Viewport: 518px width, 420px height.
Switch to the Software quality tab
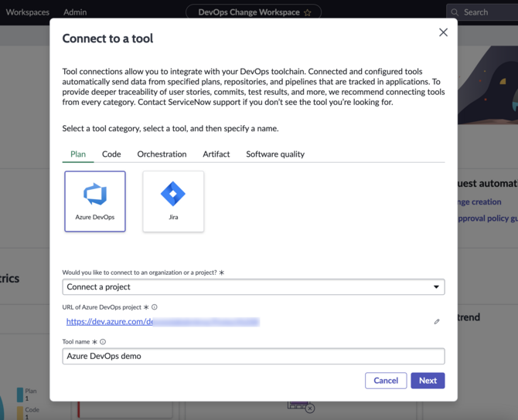coord(275,154)
